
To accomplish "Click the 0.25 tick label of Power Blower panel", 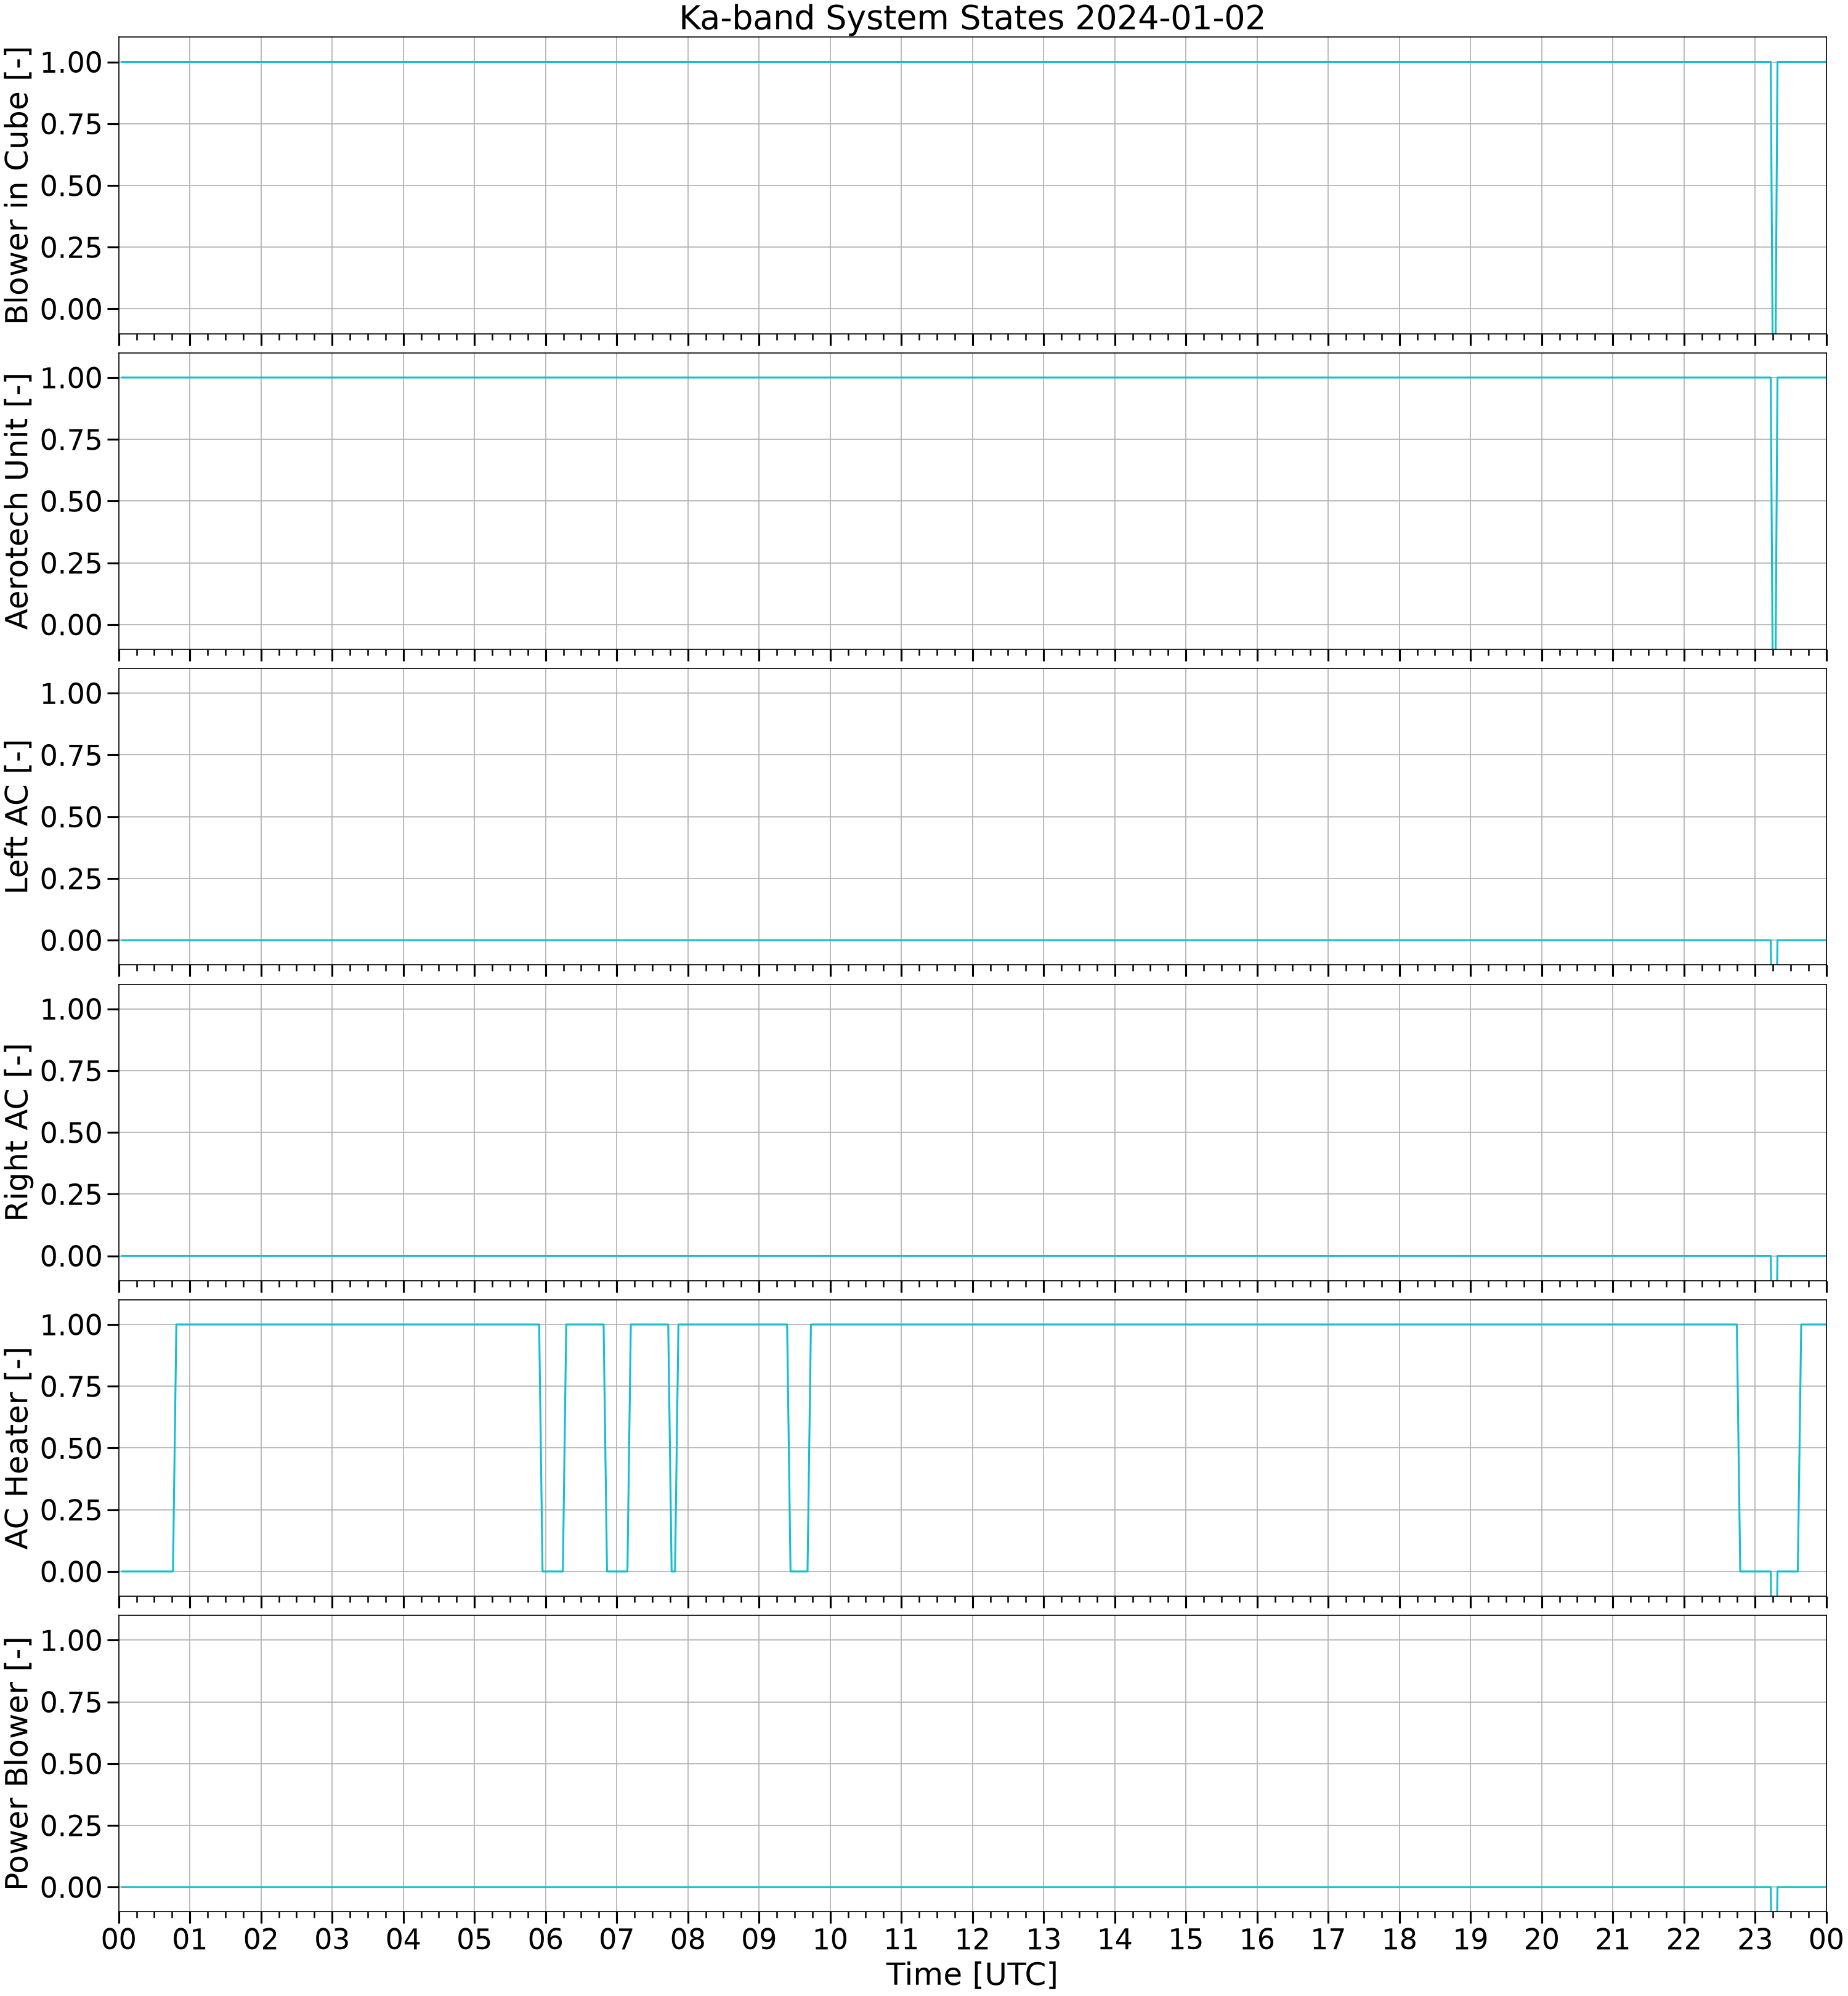I will pyautogui.click(x=72, y=1826).
